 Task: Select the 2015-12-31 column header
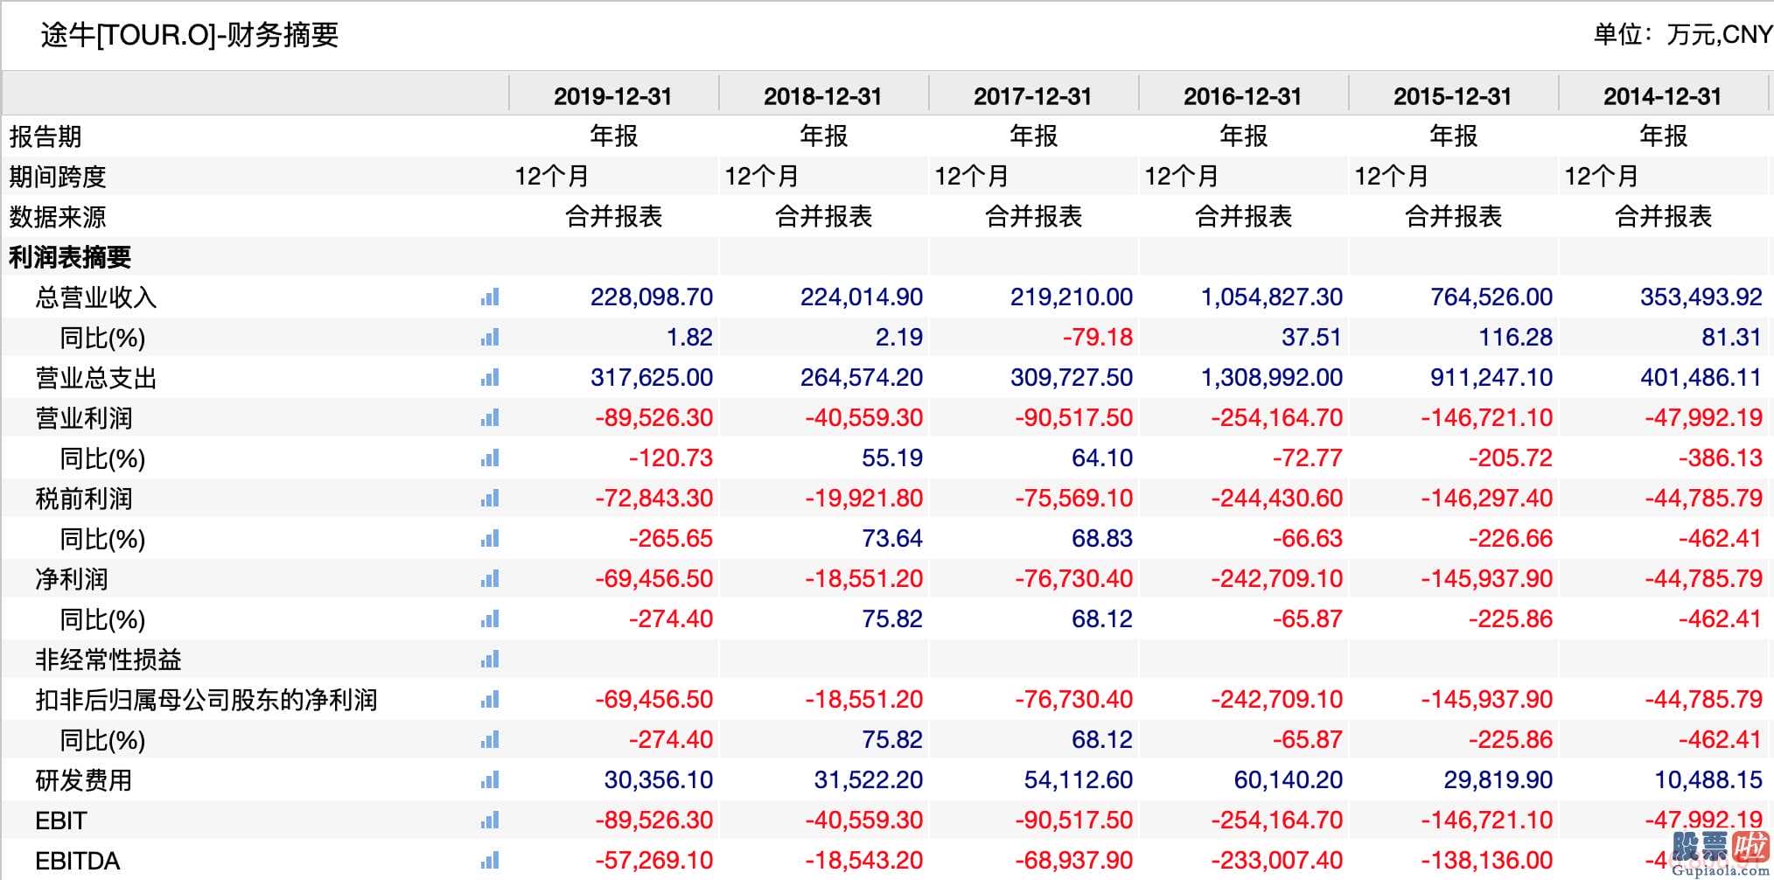(x=1452, y=96)
